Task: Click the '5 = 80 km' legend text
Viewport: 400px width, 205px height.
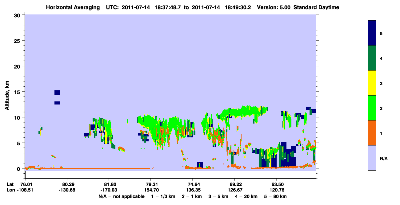Action: tap(275, 196)
